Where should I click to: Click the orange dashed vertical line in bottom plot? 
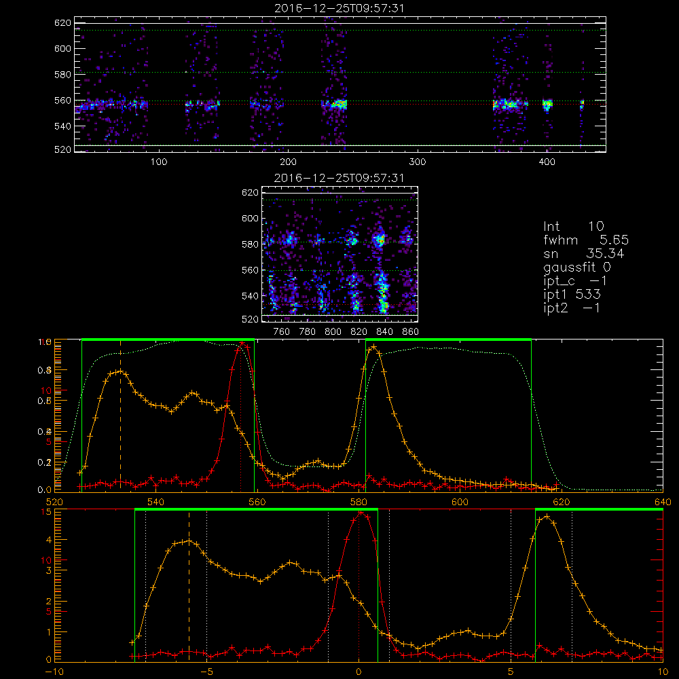(189, 585)
